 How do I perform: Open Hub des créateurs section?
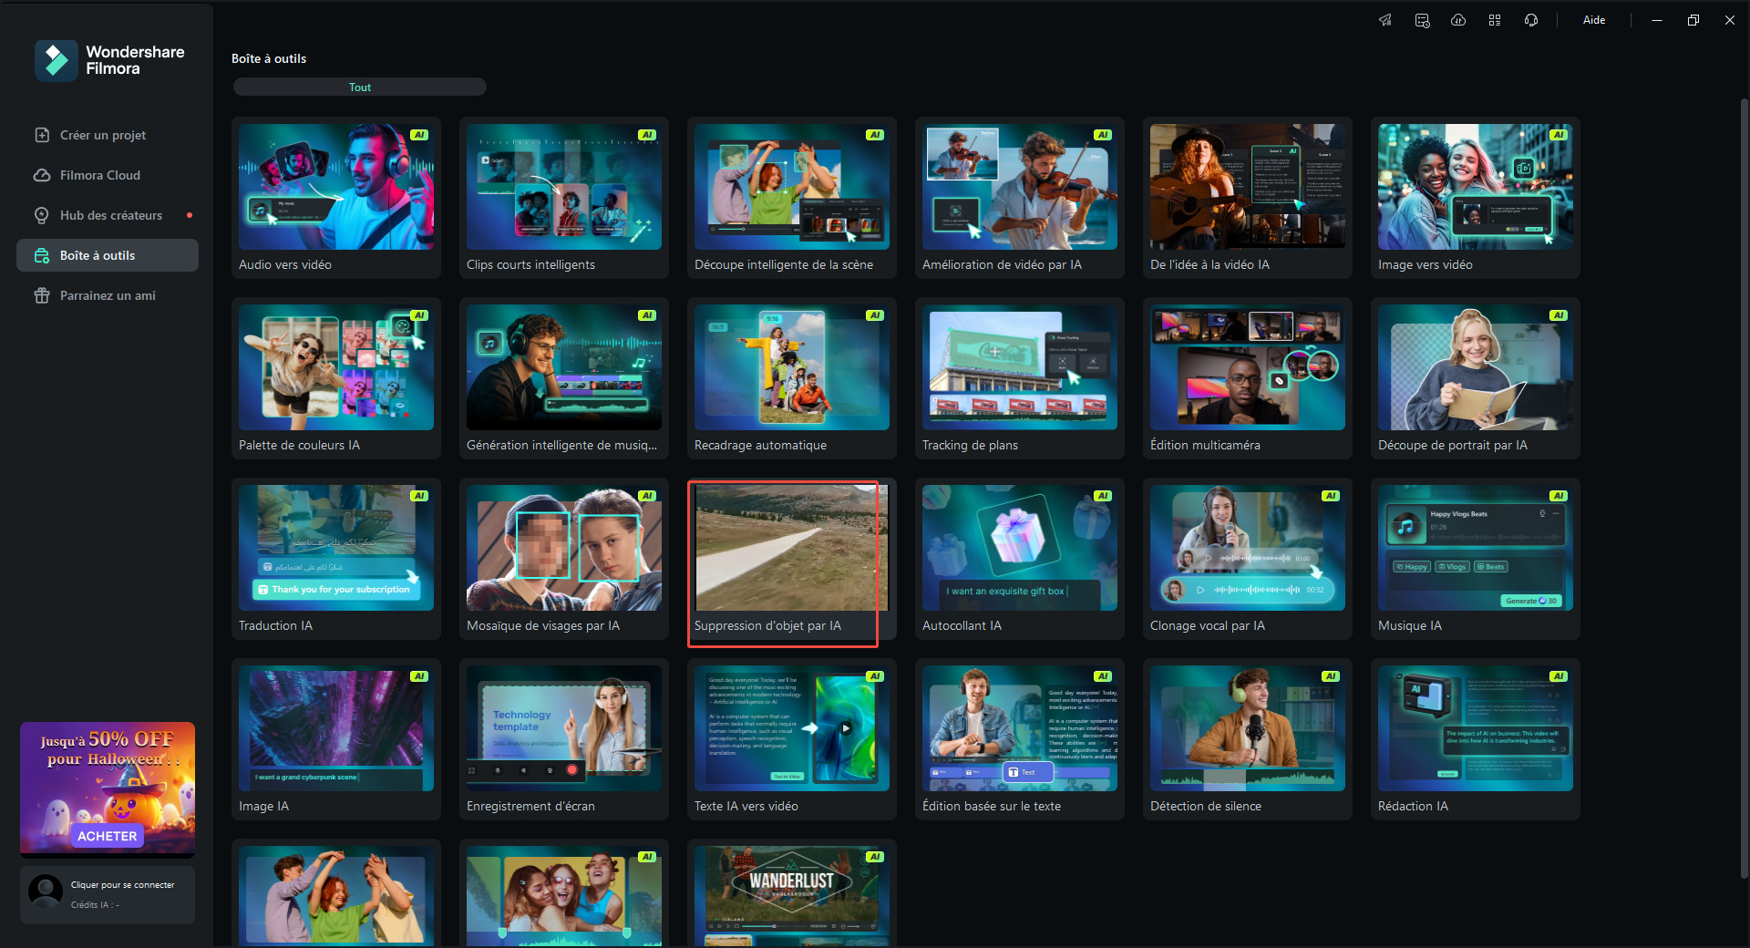pos(111,215)
